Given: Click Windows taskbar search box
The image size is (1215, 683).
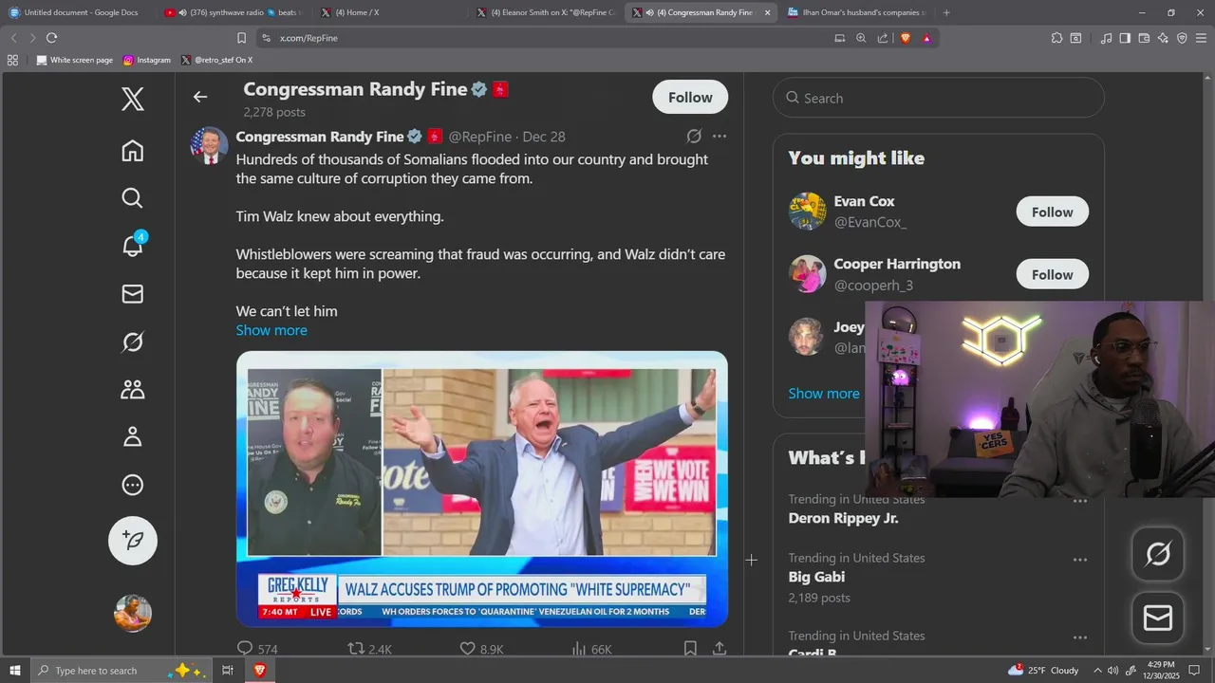Looking at the screenshot, I should 121,671.
